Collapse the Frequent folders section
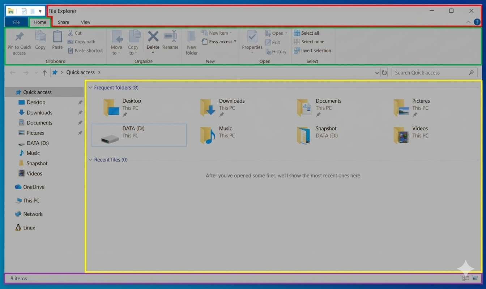This screenshot has height=289, width=486. click(90, 87)
